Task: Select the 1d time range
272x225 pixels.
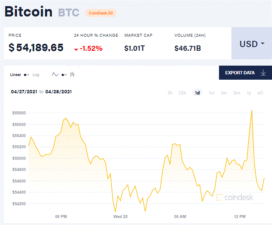Action: coord(197,93)
